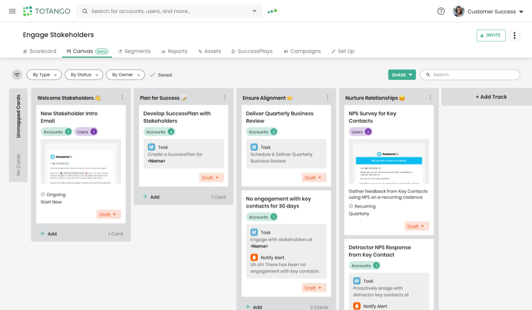Open the Campaigns tab
The height and width of the screenshot is (310, 532).
pyautogui.click(x=302, y=51)
